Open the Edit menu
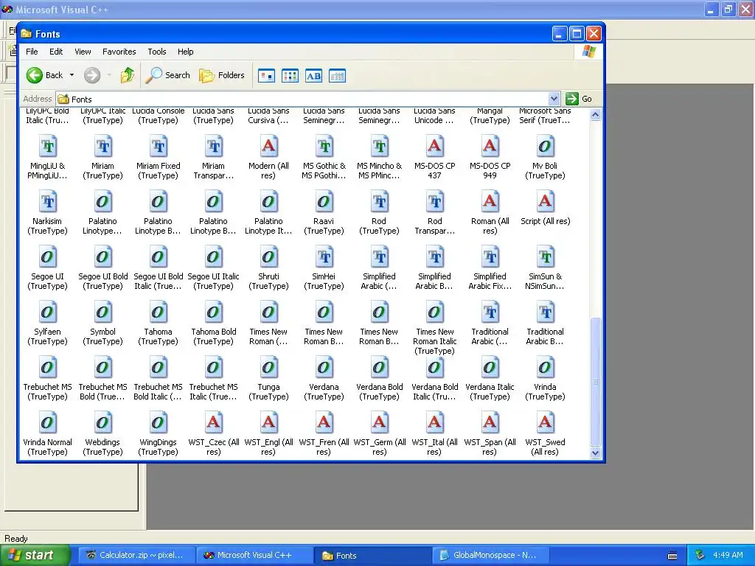The image size is (755, 566). coord(56,52)
